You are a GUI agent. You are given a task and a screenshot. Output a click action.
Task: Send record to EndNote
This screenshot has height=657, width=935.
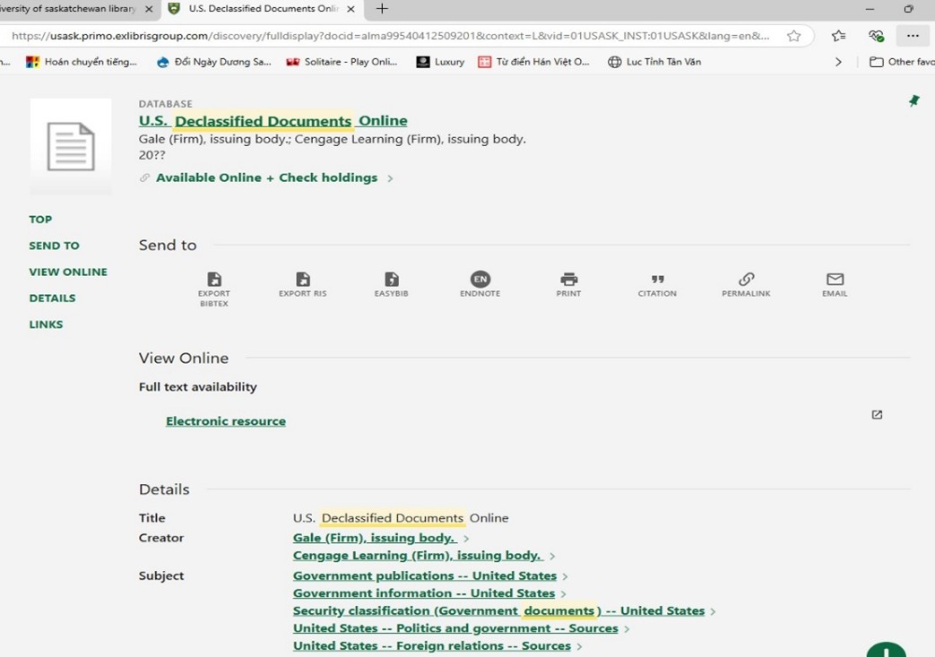480,280
